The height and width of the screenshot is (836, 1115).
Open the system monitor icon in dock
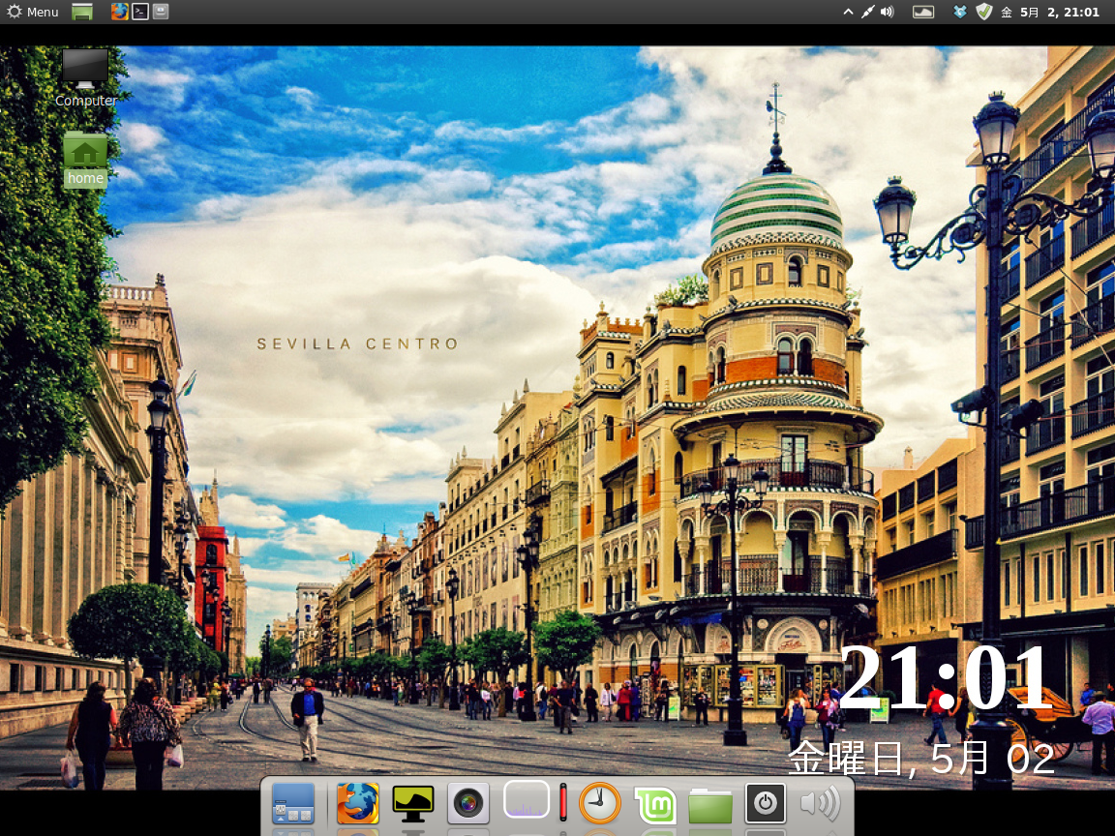click(413, 804)
